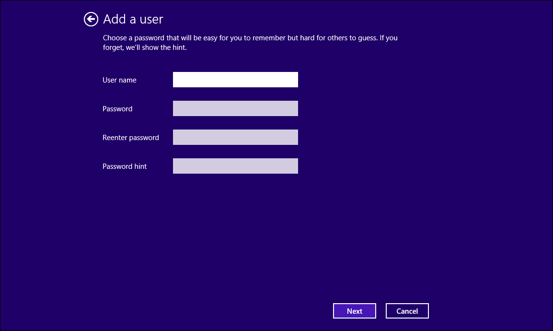
Task: Cancel adding the user
Action: [407, 311]
